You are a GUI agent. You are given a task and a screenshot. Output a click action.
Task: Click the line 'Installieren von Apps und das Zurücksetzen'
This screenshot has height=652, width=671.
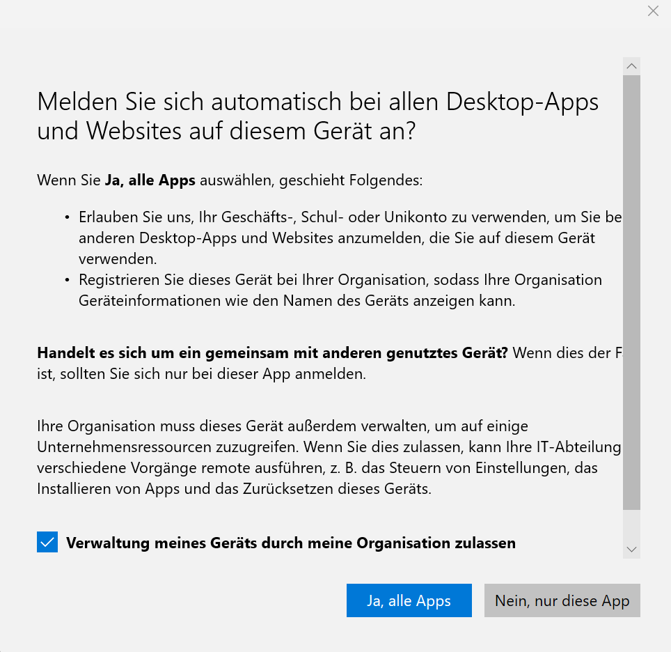tap(234, 488)
